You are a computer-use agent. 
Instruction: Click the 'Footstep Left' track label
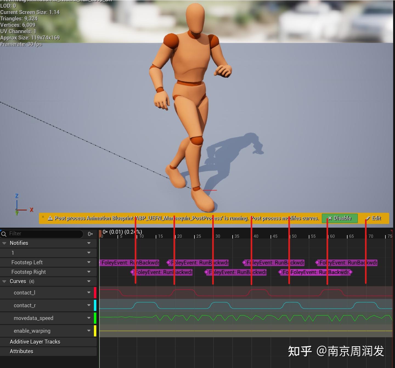tap(27, 262)
